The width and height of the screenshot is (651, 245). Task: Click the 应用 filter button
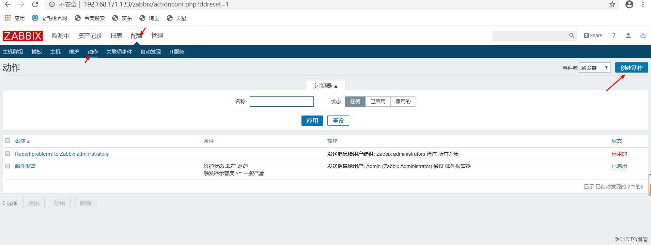tap(312, 121)
